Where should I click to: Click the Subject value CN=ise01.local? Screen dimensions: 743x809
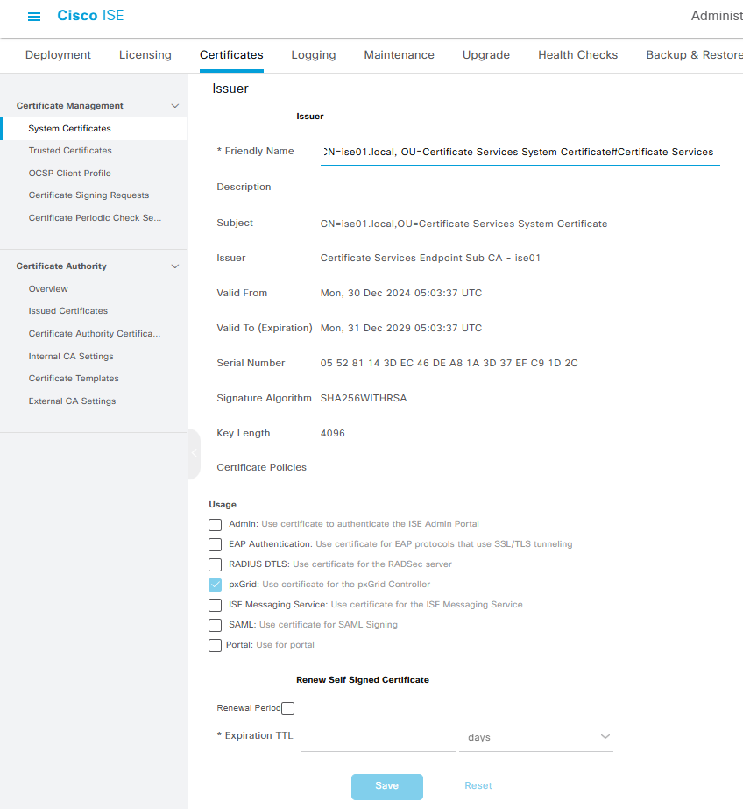click(463, 224)
